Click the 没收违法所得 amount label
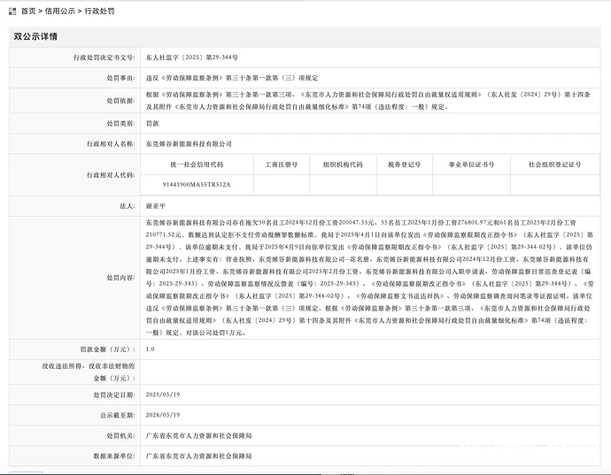 pos(89,372)
